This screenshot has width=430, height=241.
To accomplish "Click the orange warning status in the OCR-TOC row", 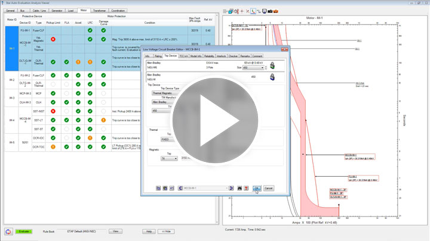I will click(x=53, y=146).
